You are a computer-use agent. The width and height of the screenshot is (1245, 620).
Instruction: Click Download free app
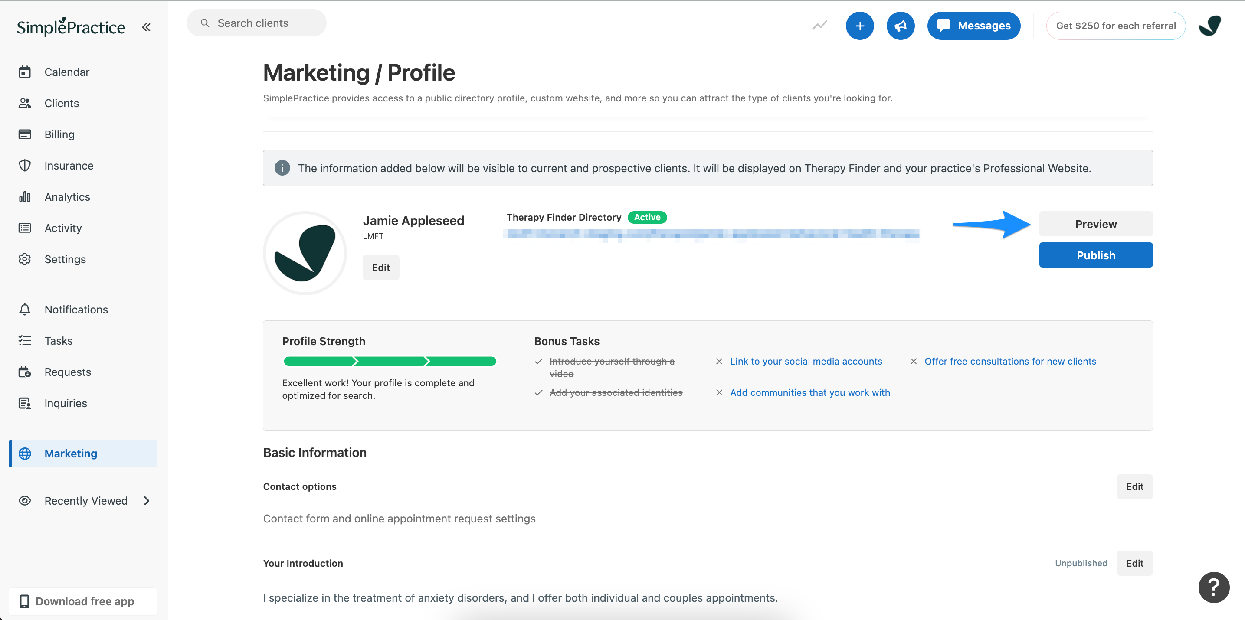(83, 601)
